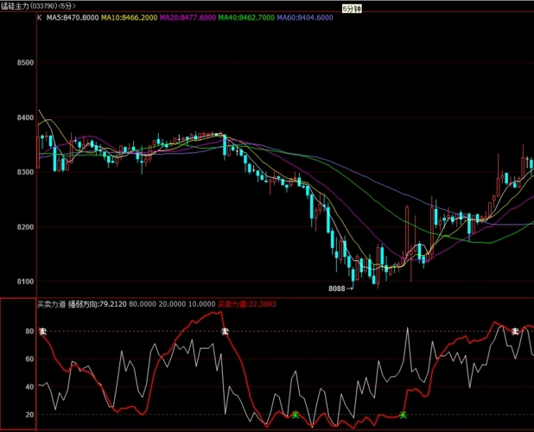Click the 8500 price axis label

pyautogui.click(x=26, y=62)
